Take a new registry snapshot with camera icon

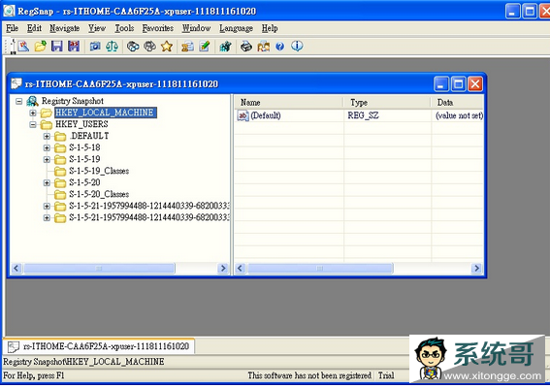pyautogui.click(x=95, y=46)
